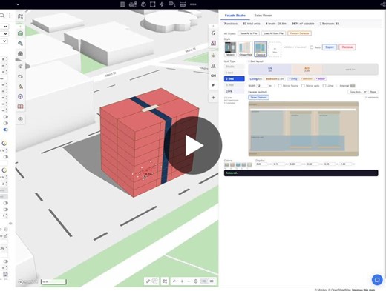The image size is (386, 291).
Task: Select the Core unit type
Action: [234, 91]
